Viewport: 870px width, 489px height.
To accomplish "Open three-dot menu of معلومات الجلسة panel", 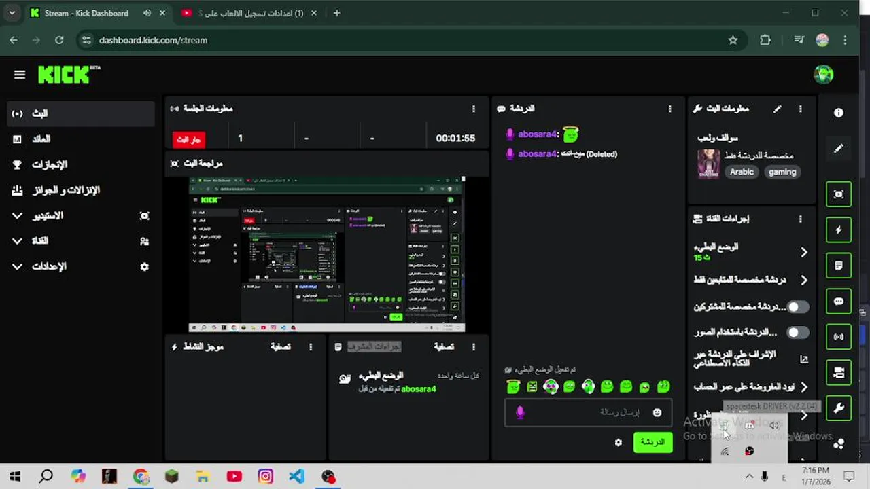I will (474, 109).
